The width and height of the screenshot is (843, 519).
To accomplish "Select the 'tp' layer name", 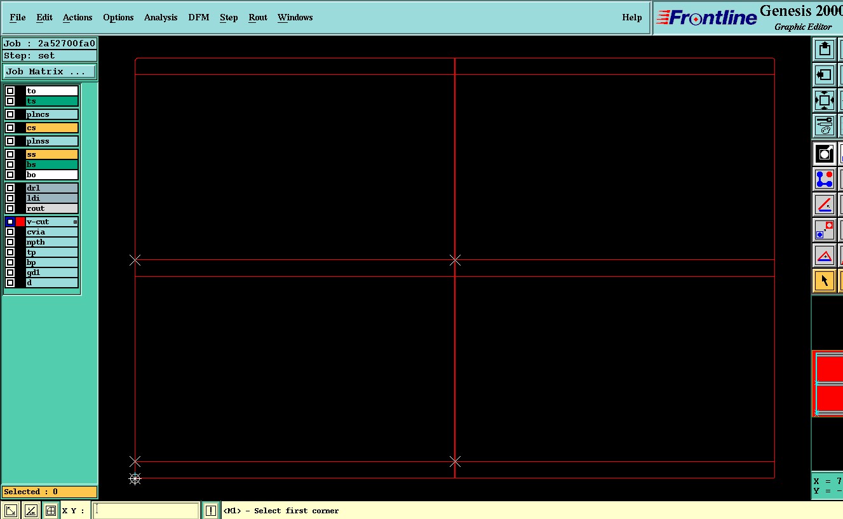I will coord(51,252).
